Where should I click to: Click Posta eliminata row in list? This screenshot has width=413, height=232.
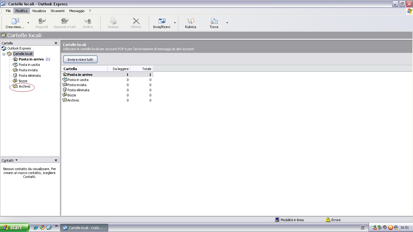(107, 90)
